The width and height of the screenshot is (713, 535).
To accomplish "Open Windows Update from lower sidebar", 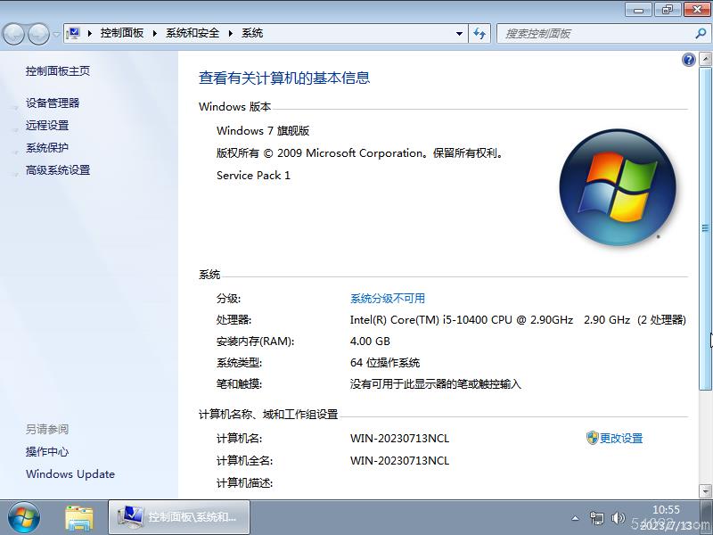I will (x=70, y=474).
